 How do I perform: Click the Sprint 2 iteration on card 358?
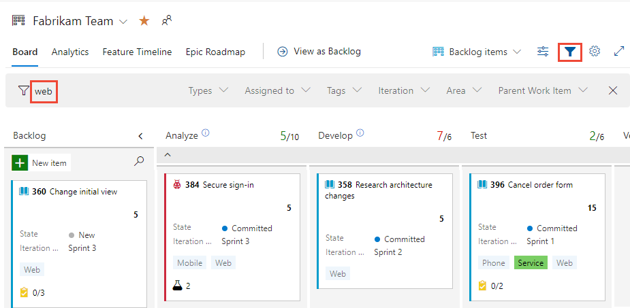coord(388,252)
